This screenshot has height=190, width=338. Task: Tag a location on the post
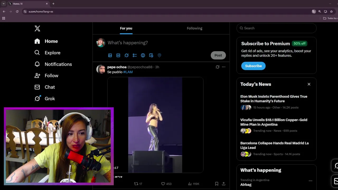tap(159, 55)
